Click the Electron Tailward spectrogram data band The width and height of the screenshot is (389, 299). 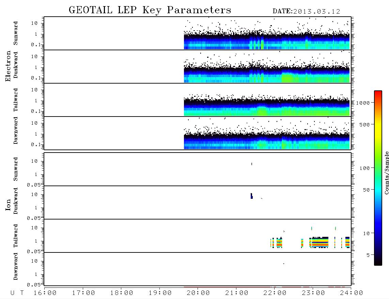(x=267, y=108)
